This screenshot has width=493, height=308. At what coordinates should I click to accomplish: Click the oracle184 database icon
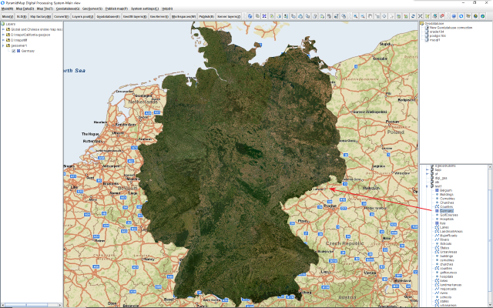pyautogui.click(x=427, y=32)
